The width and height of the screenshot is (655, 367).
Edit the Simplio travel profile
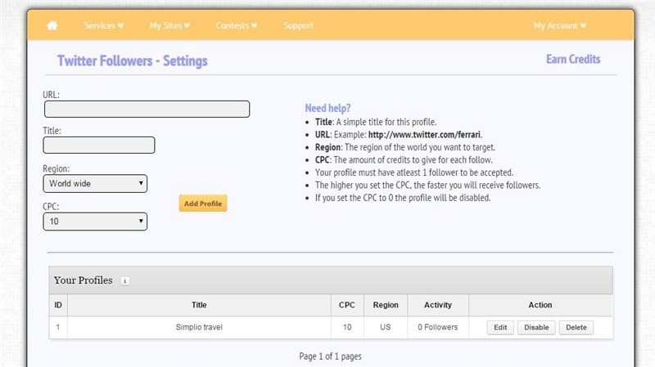point(499,328)
